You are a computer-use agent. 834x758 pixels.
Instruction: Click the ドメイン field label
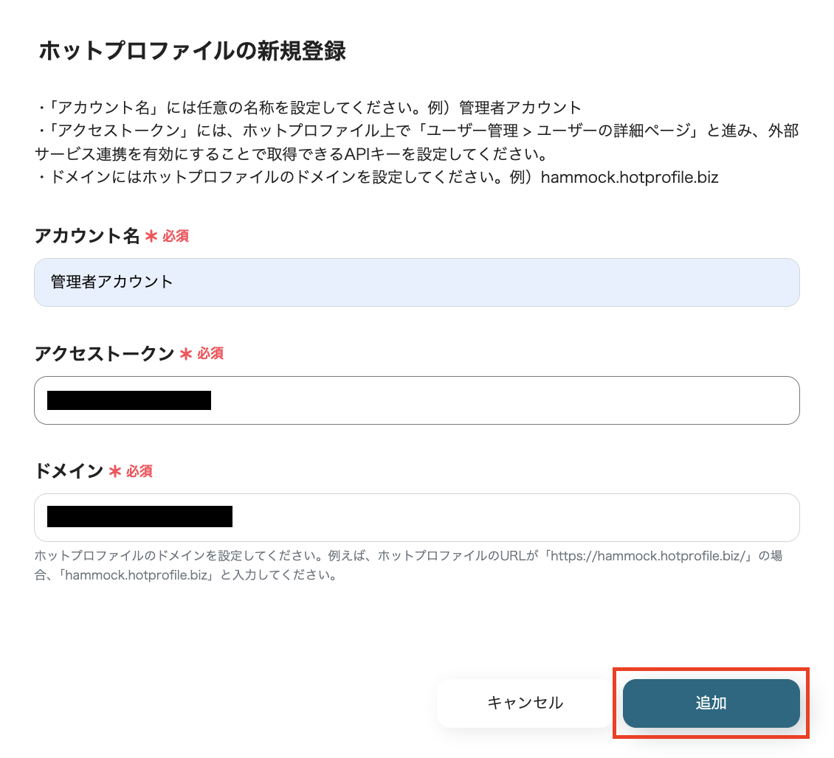(66, 470)
